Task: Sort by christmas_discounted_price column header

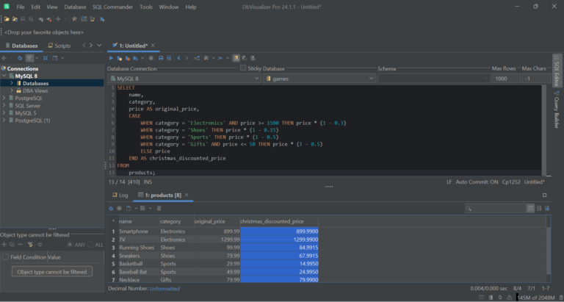Action: [279, 221]
